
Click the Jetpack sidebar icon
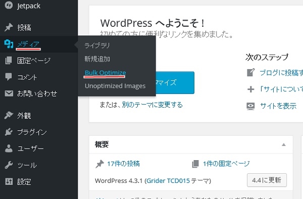(x=9, y=5)
